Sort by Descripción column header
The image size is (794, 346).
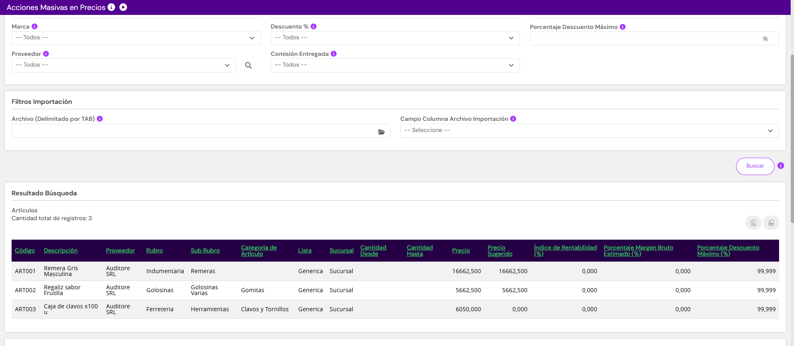coord(61,250)
